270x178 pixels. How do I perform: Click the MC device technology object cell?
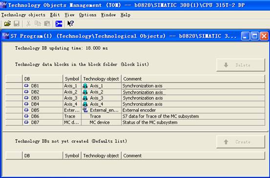(101, 122)
